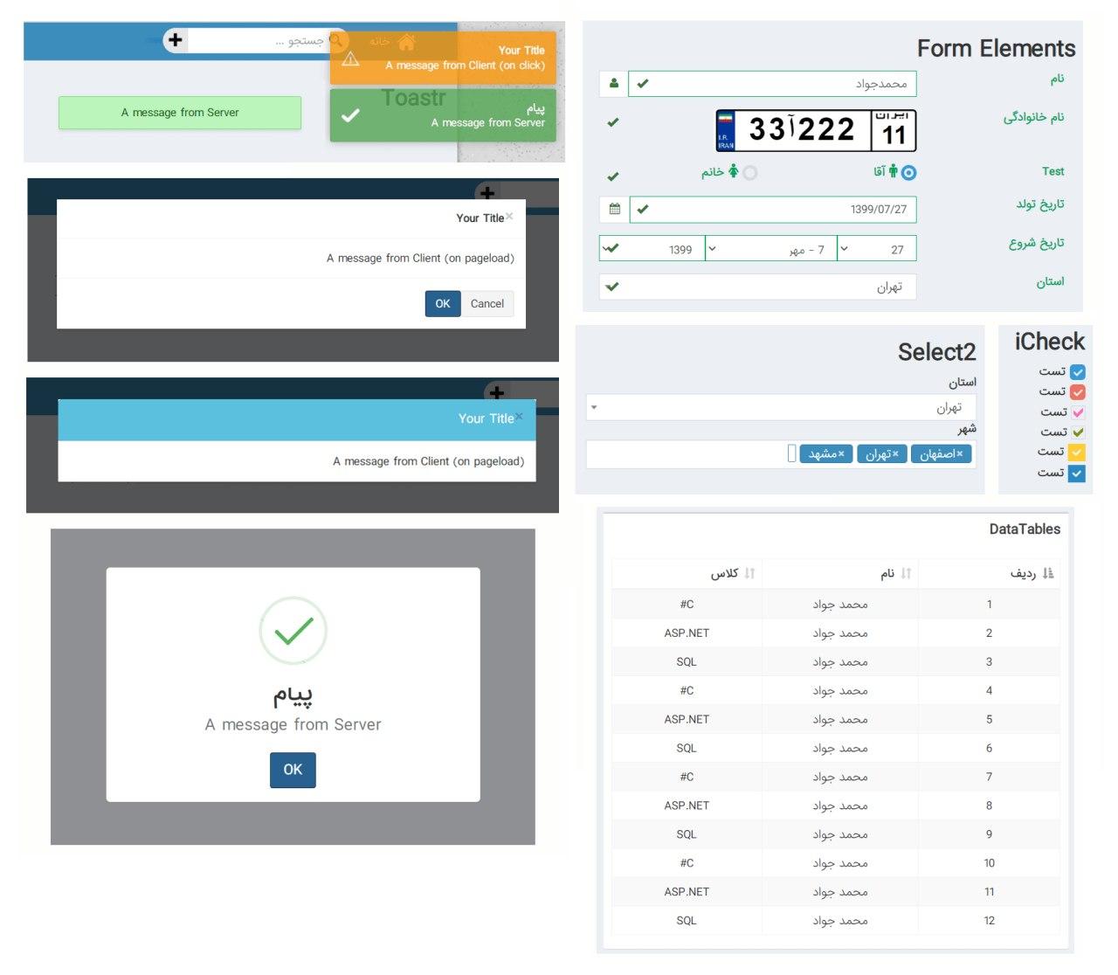Select the آقا radio button

tap(908, 172)
